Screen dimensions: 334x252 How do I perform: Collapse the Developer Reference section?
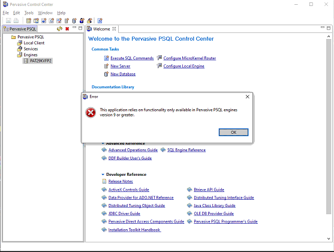(103, 175)
